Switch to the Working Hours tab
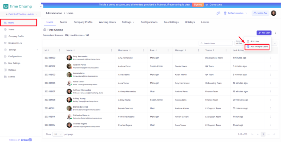This screenshot has height=143, width=281. coord(107,22)
